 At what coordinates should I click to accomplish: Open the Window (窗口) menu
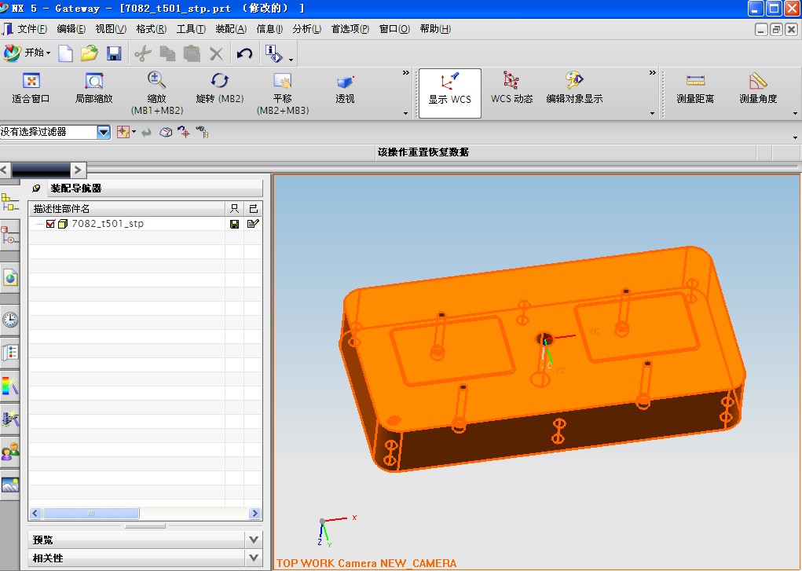coord(394,29)
